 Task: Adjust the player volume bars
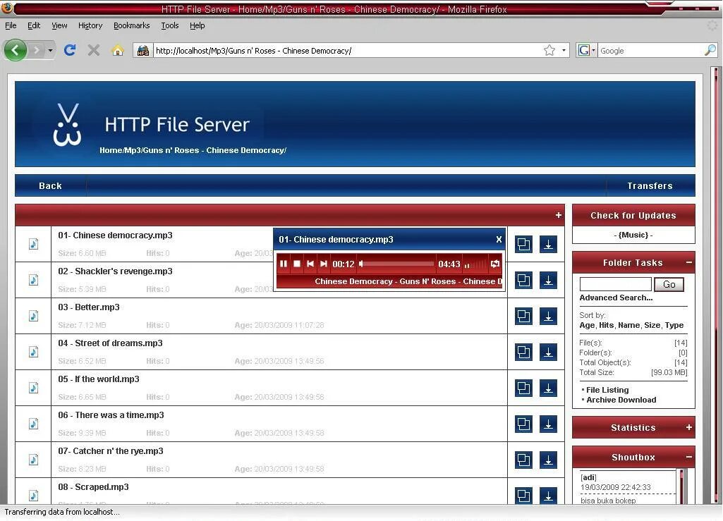[x=475, y=264]
